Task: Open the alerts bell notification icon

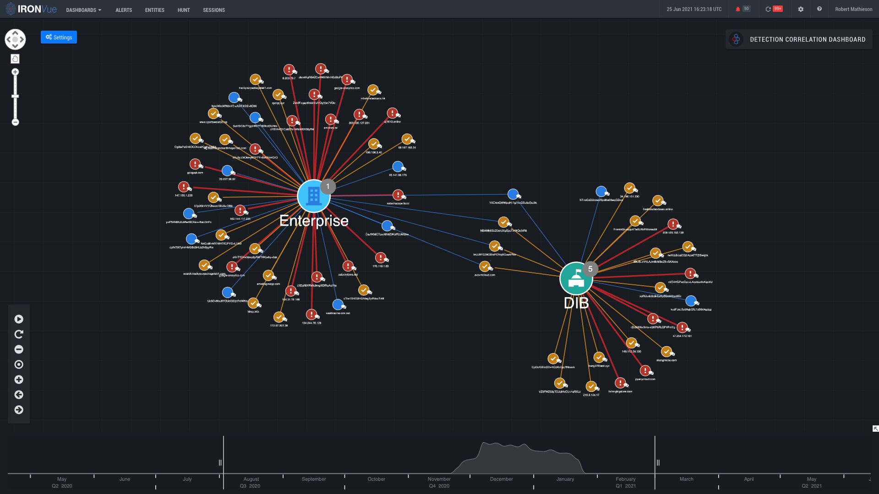Action: click(737, 9)
